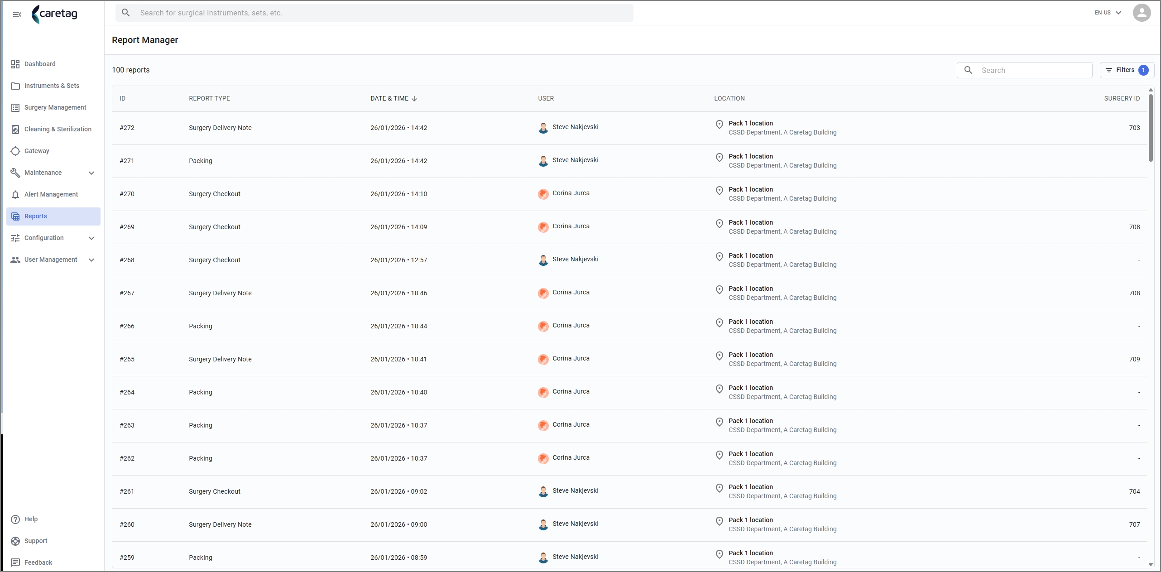Open the user account avatar menu
This screenshot has width=1161, height=572.
[1142, 13]
